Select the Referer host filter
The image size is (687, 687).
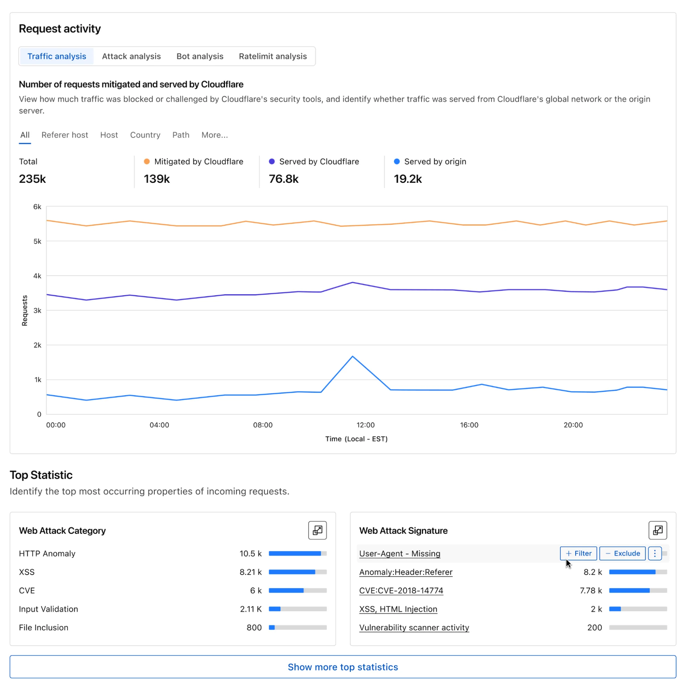point(64,135)
